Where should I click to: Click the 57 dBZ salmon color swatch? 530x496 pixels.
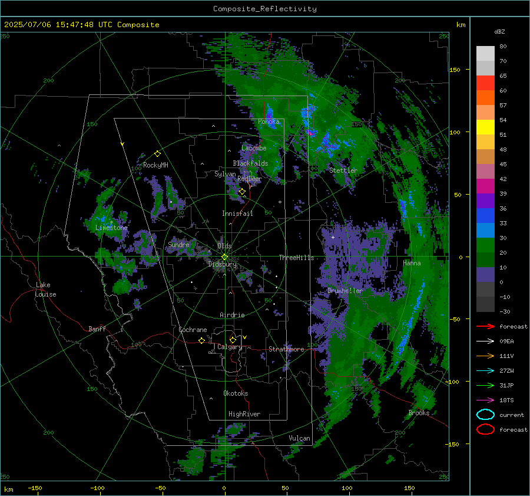point(485,112)
